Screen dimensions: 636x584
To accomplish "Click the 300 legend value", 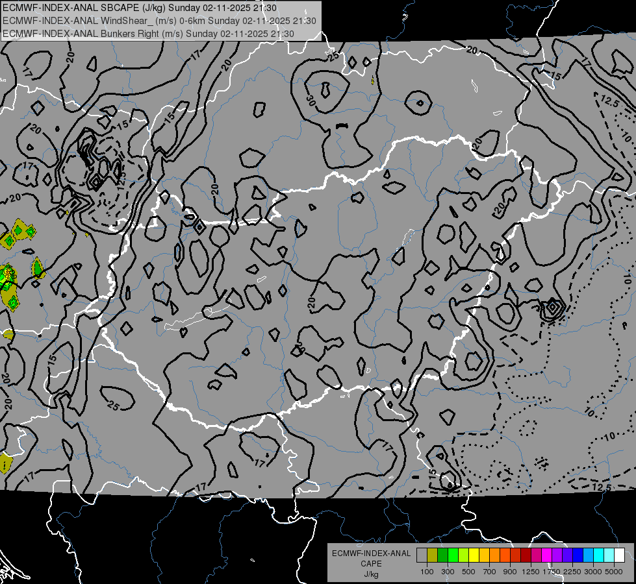I will 448,572.
